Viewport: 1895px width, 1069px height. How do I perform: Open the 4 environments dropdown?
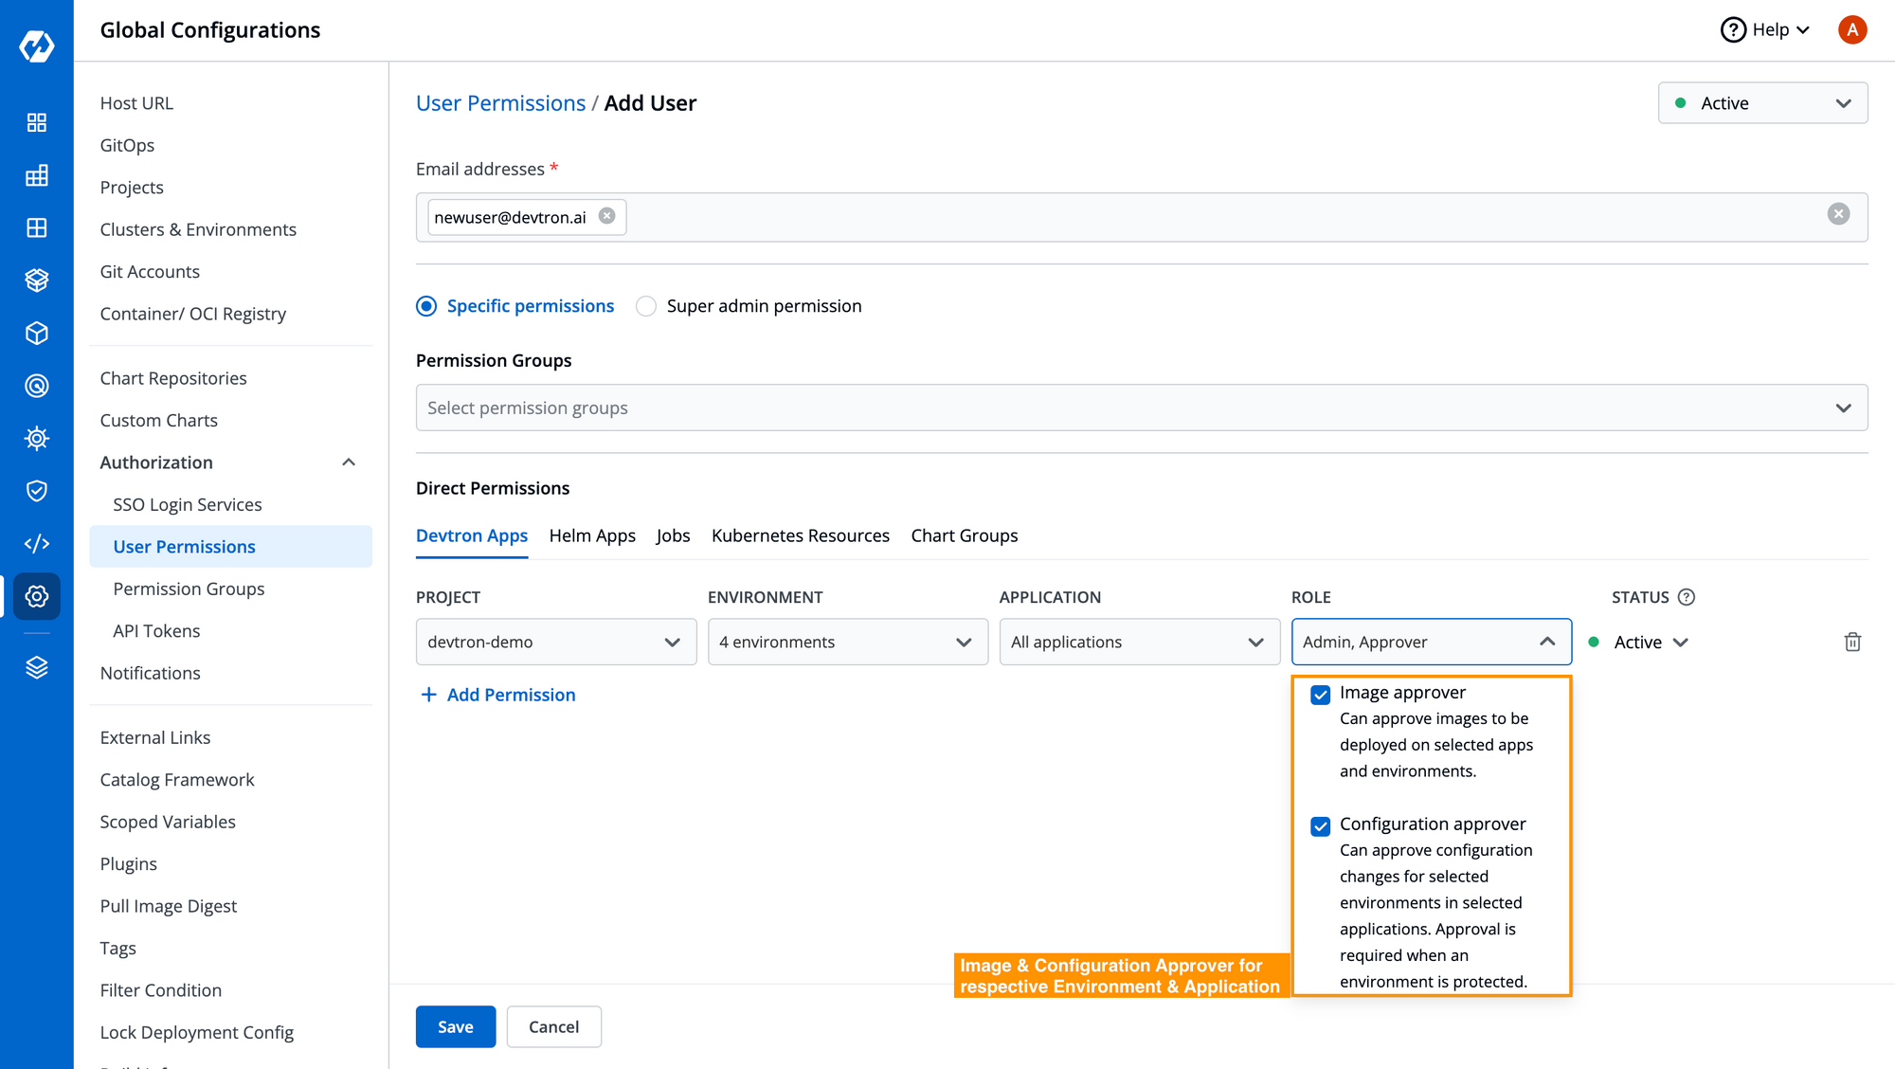click(x=848, y=642)
